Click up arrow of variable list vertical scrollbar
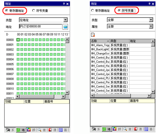Image resolution: width=159 pixels, height=134 pixels. point(153,41)
